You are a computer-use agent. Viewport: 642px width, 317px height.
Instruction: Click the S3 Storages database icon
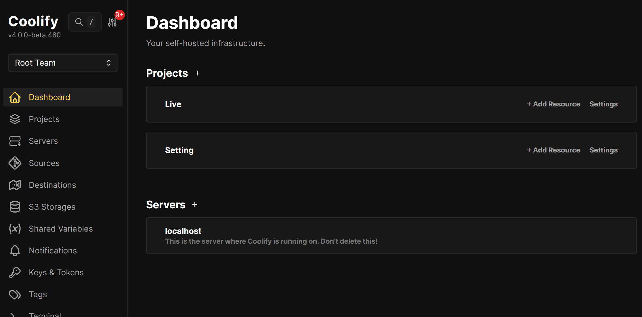click(x=15, y=207)
